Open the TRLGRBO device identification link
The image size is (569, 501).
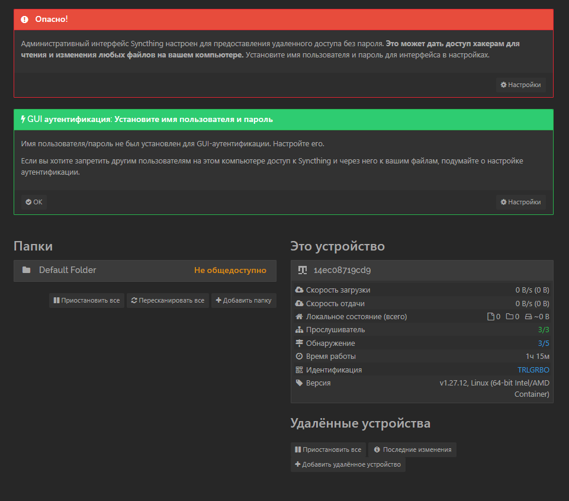(533, 370)
